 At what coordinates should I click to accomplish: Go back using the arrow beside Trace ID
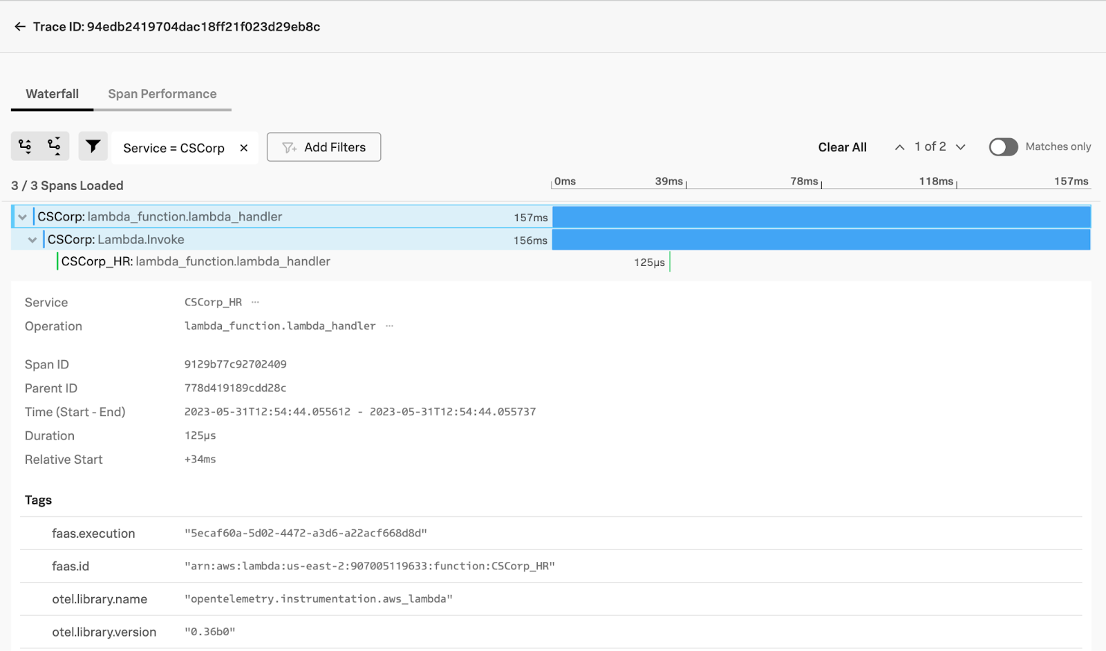click(20, 27)
